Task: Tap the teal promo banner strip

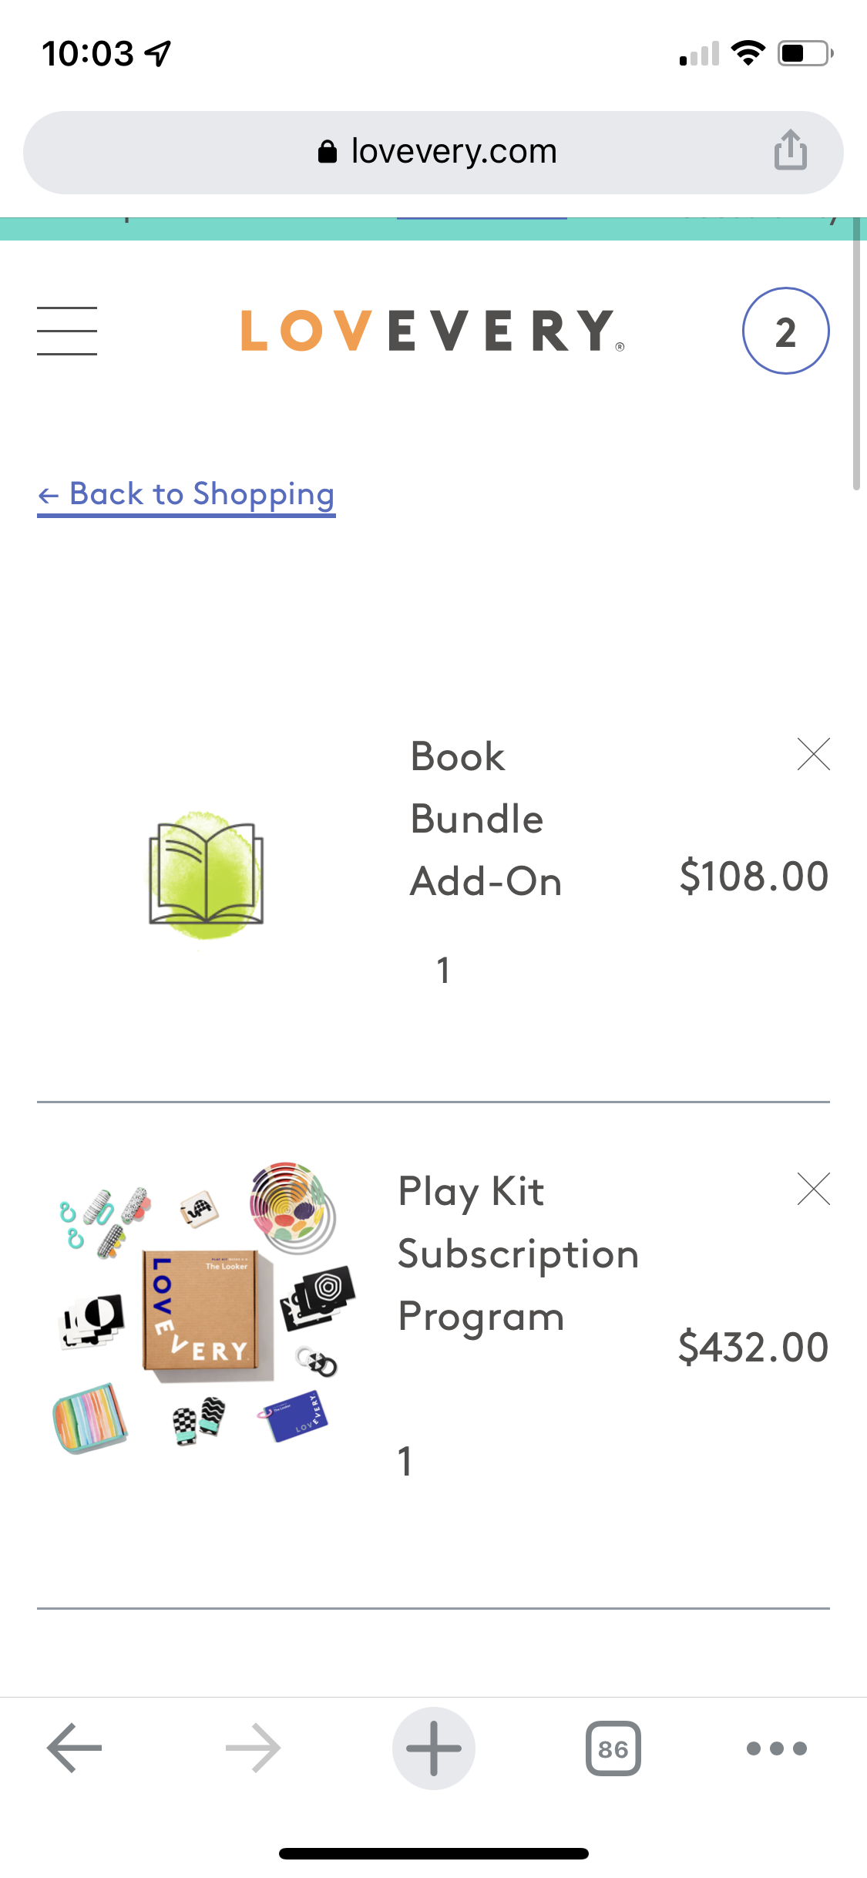Action: 433,229
